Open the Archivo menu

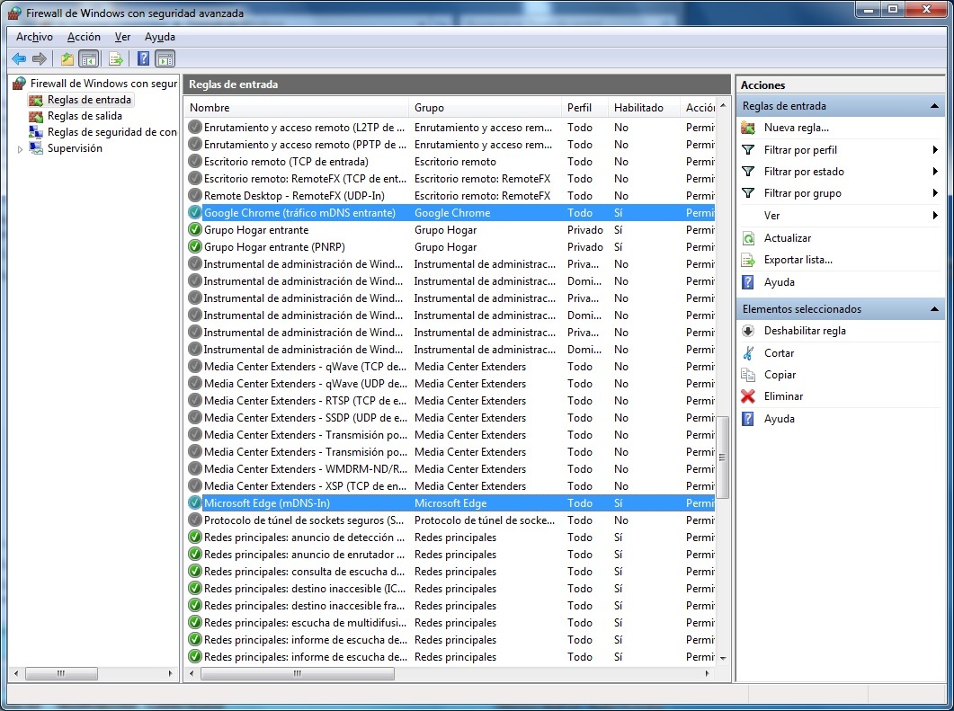click(34, 37)
